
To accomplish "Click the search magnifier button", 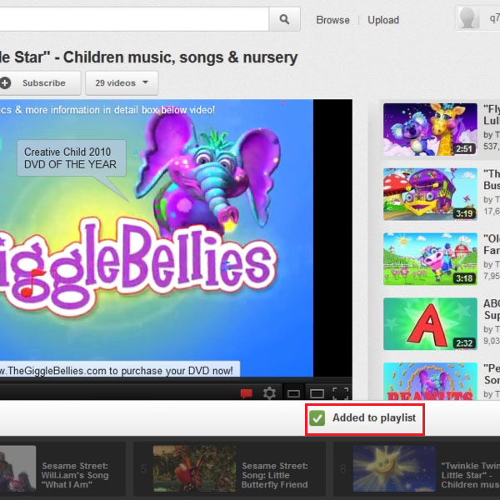I will [284, 19].
